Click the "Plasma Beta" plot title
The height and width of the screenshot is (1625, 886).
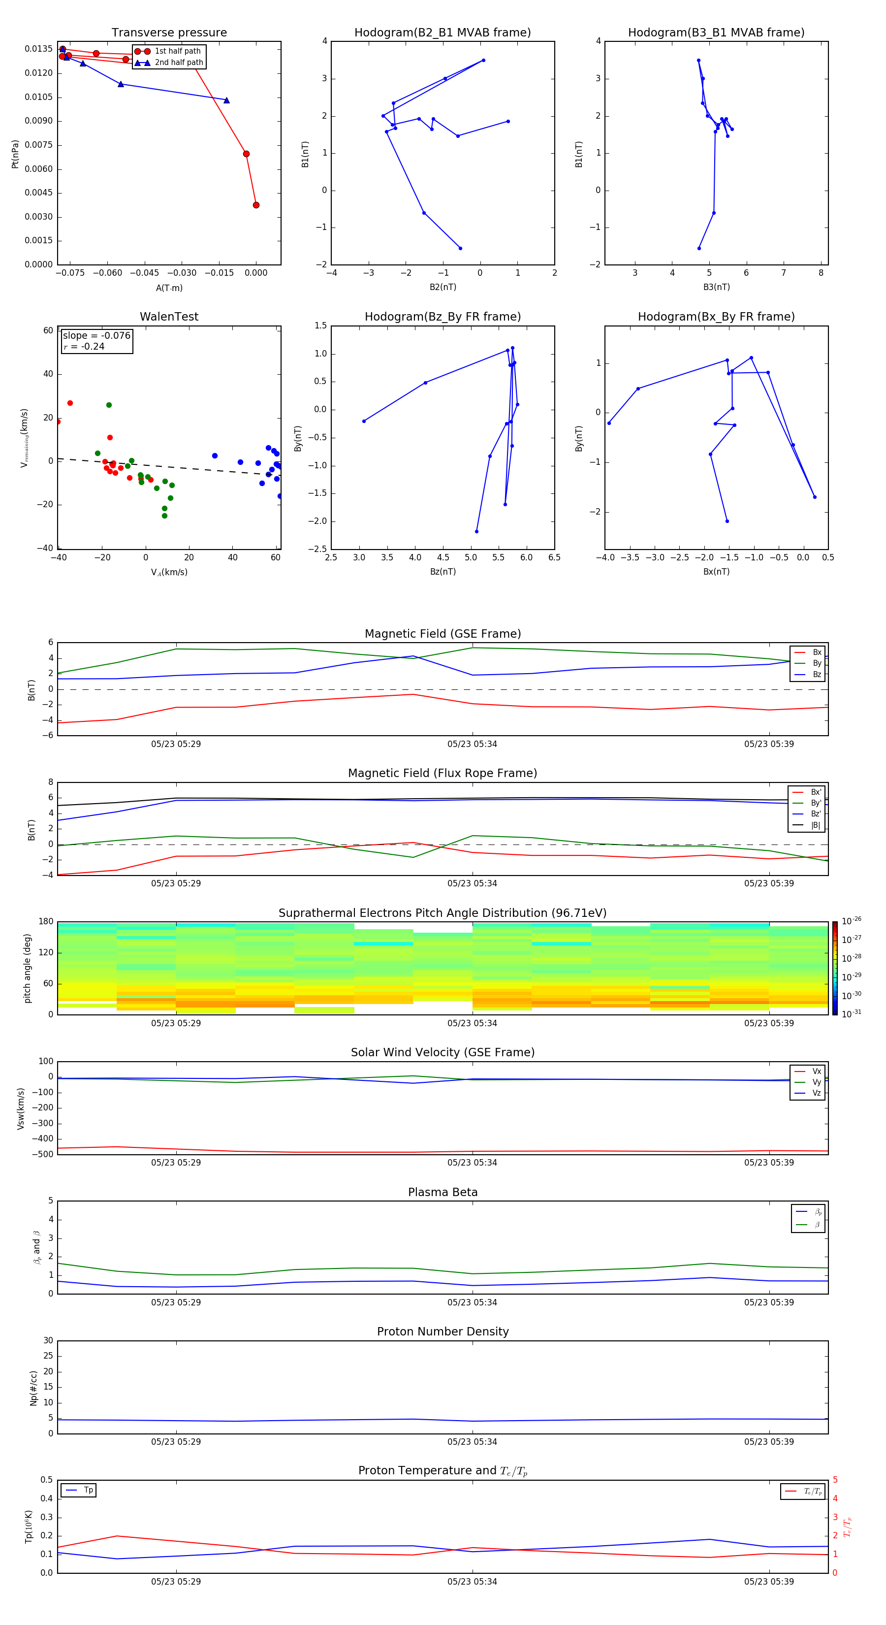tap(443, 1192)
